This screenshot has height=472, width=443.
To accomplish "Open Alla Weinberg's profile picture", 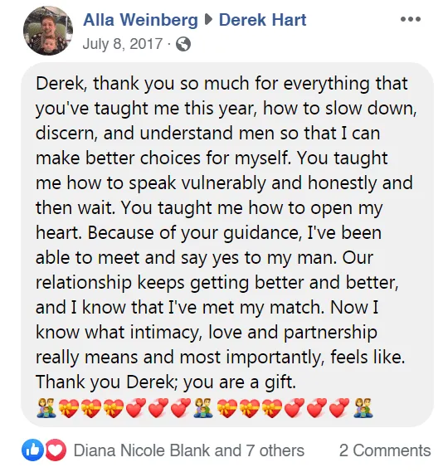I will coord(48,31).
